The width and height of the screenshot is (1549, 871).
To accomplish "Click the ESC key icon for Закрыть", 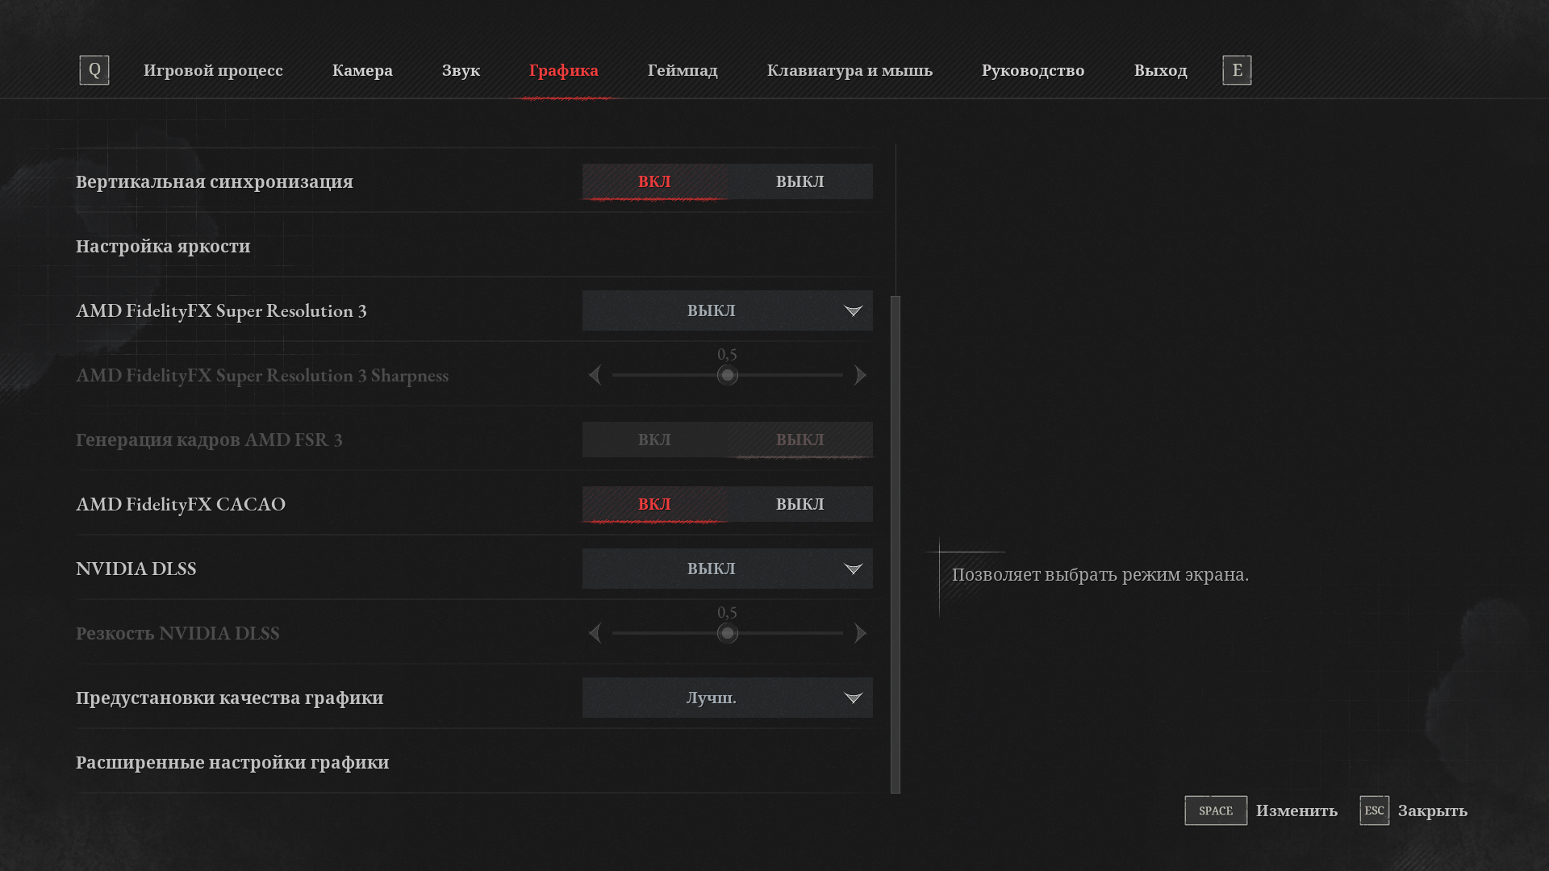I will pos(1374,811).
